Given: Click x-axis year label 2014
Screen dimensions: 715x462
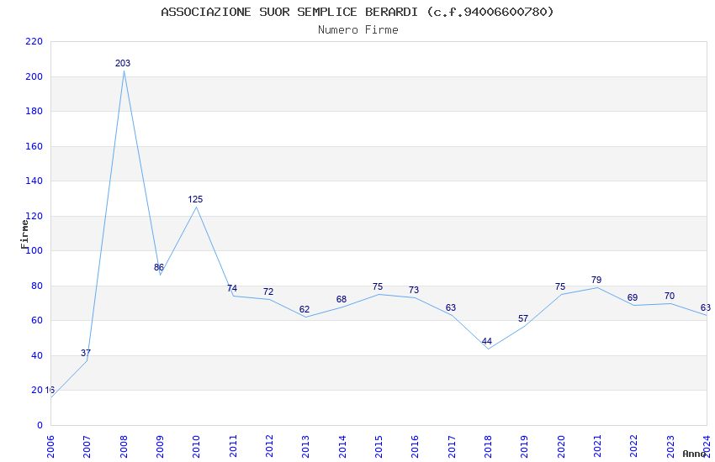Looking at the screenshot, I should tap(342, 446).
